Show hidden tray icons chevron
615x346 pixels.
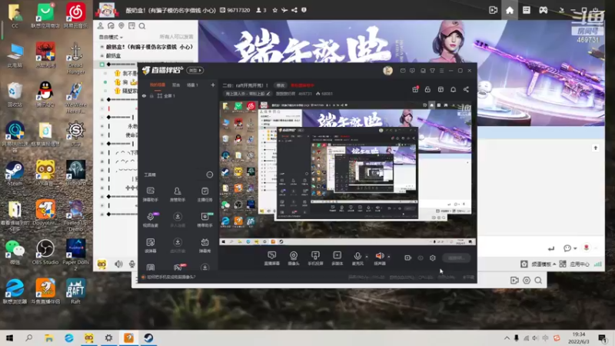tap(507, 338)
